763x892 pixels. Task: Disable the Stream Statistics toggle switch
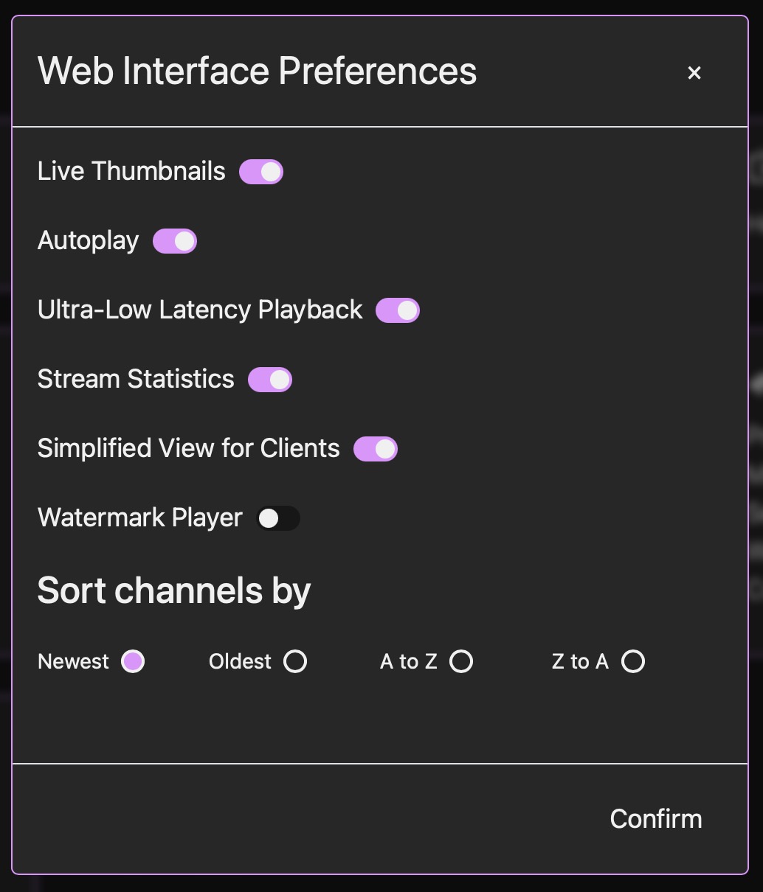coord(270,380)
